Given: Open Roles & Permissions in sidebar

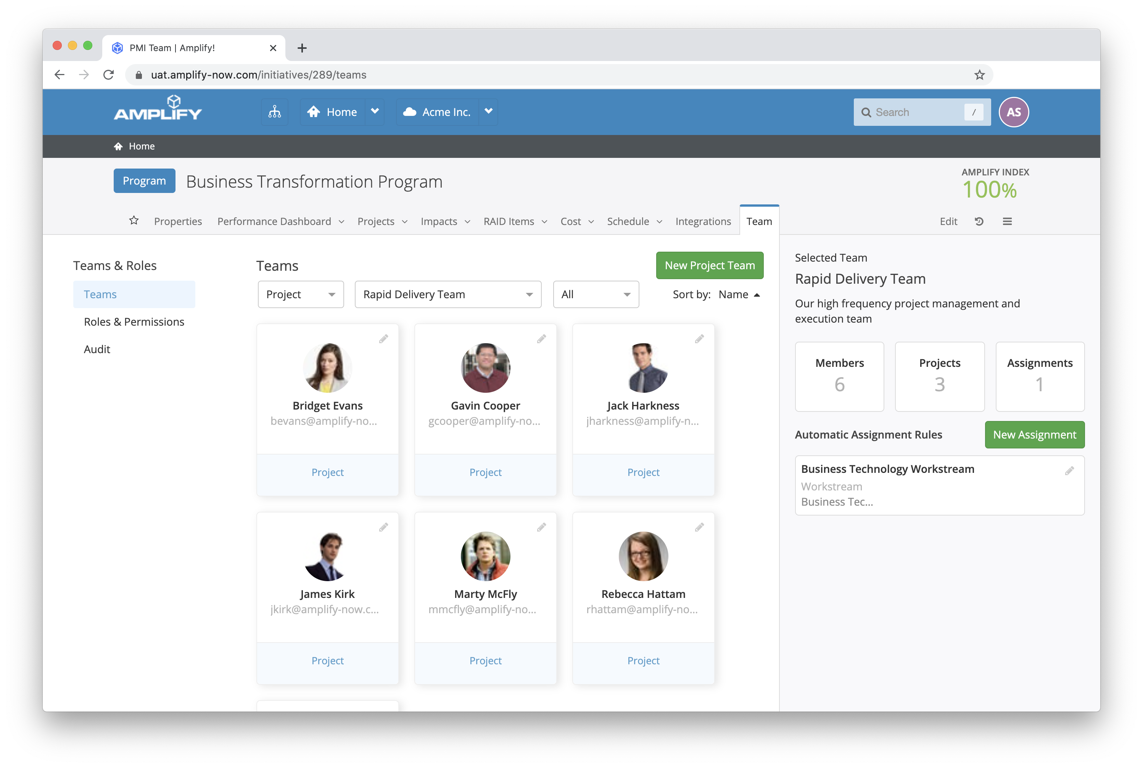Looking at the screenshot, I should [134, 322].
